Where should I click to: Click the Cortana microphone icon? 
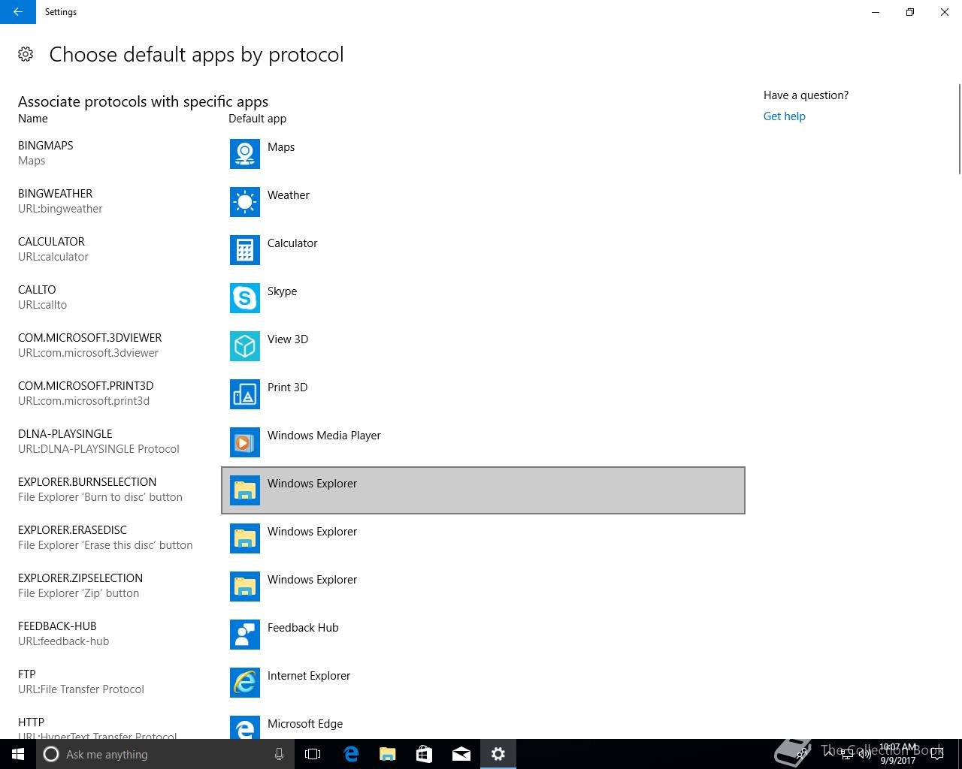pyautogui.click(x=279, y=754)
